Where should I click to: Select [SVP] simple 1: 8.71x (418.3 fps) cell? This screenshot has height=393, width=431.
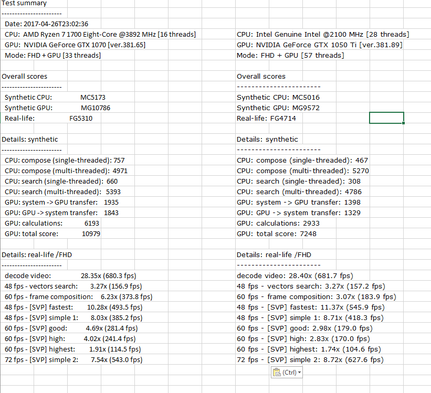coord(310,317)
